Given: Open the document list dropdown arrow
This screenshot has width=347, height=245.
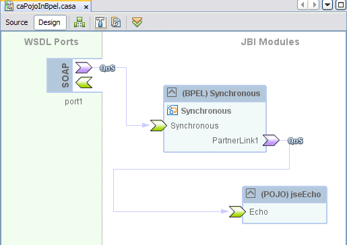Looking at the screenshot, I should point(327,5).
